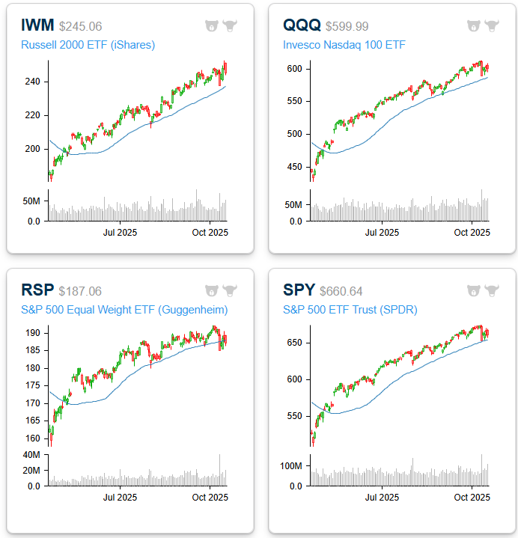Tap the bull icon on SPY card

click(491, 290)
